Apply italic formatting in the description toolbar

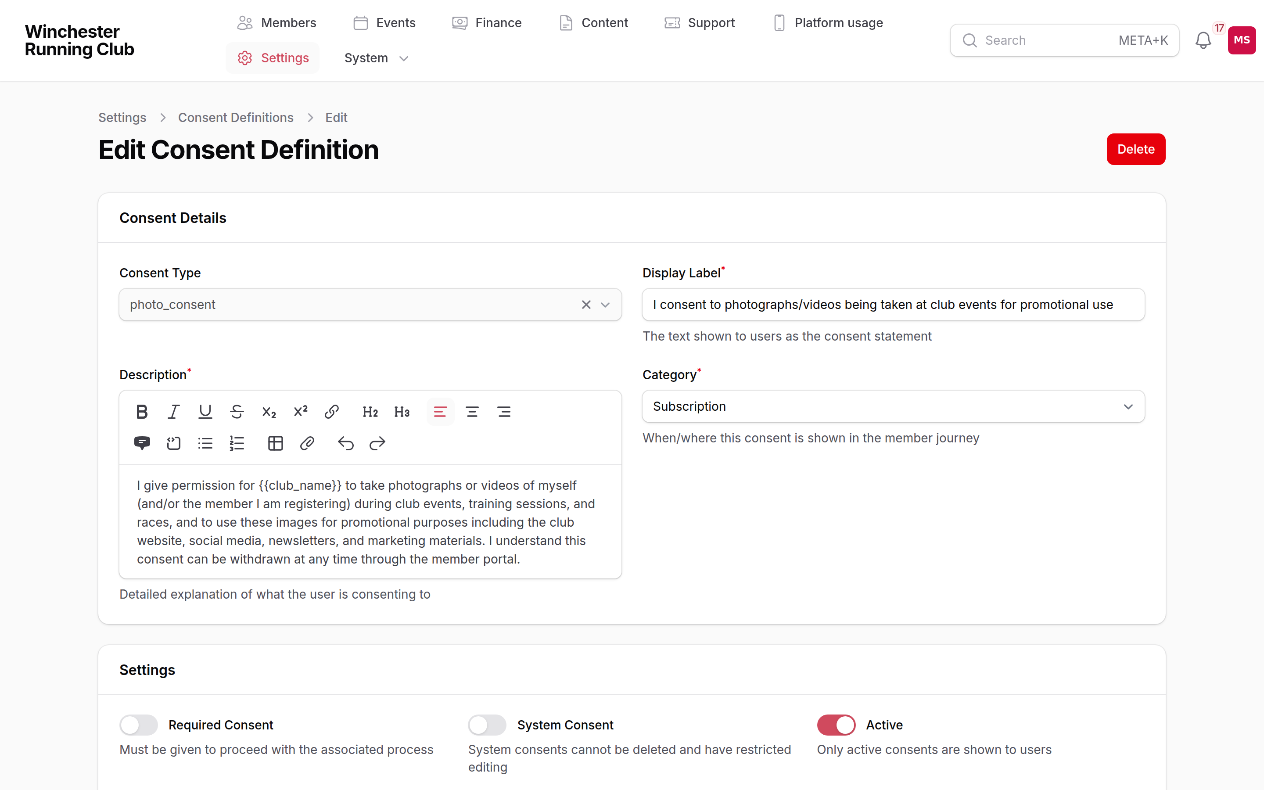[x=173, y=412]
